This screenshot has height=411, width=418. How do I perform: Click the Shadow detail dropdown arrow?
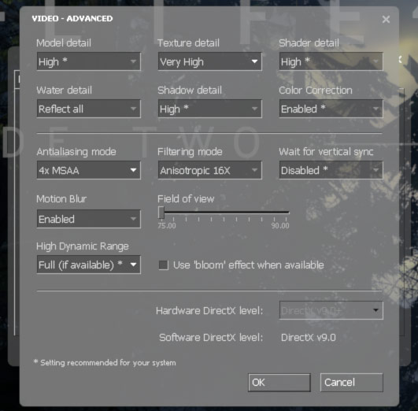[254, 109]
